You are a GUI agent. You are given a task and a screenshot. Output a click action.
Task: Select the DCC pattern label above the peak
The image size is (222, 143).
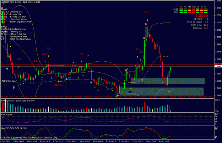click(147, 12)
